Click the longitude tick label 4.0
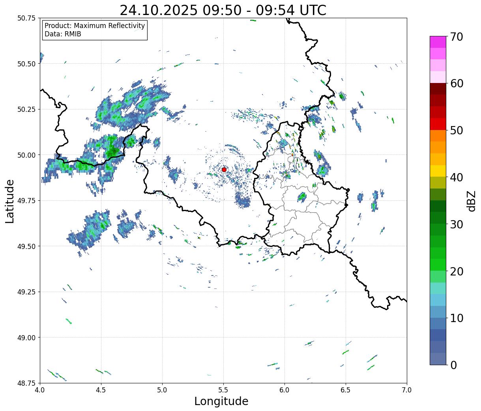 coord(40,390)
